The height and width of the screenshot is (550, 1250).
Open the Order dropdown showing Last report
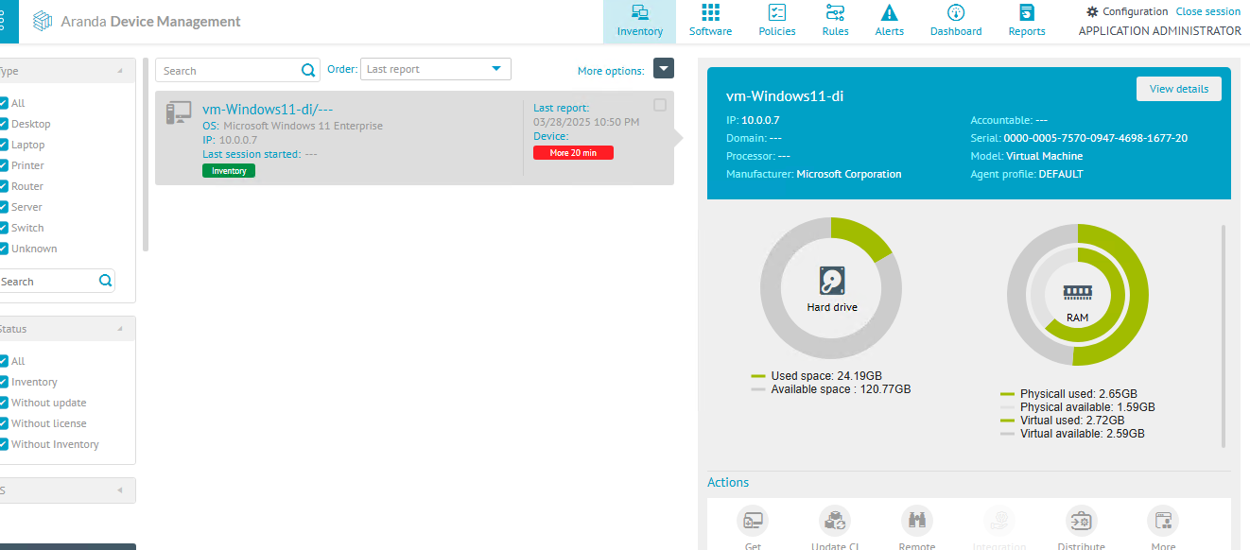pos(435,69)
